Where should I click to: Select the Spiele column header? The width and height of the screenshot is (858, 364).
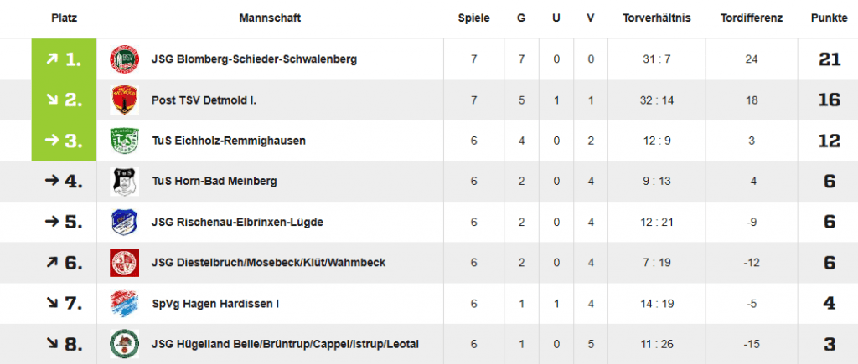[x=474, y=18]
